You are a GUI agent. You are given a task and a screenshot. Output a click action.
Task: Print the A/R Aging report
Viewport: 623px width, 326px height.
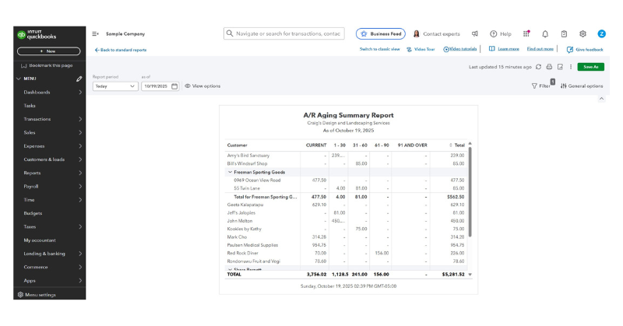(549, 67)
